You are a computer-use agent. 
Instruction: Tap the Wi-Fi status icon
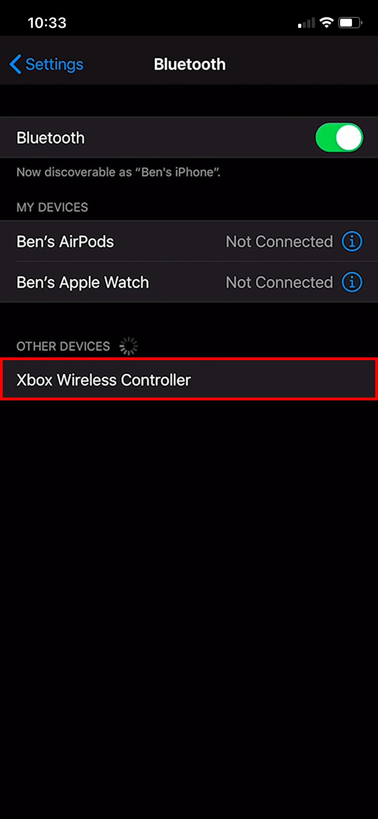(326, 23)
